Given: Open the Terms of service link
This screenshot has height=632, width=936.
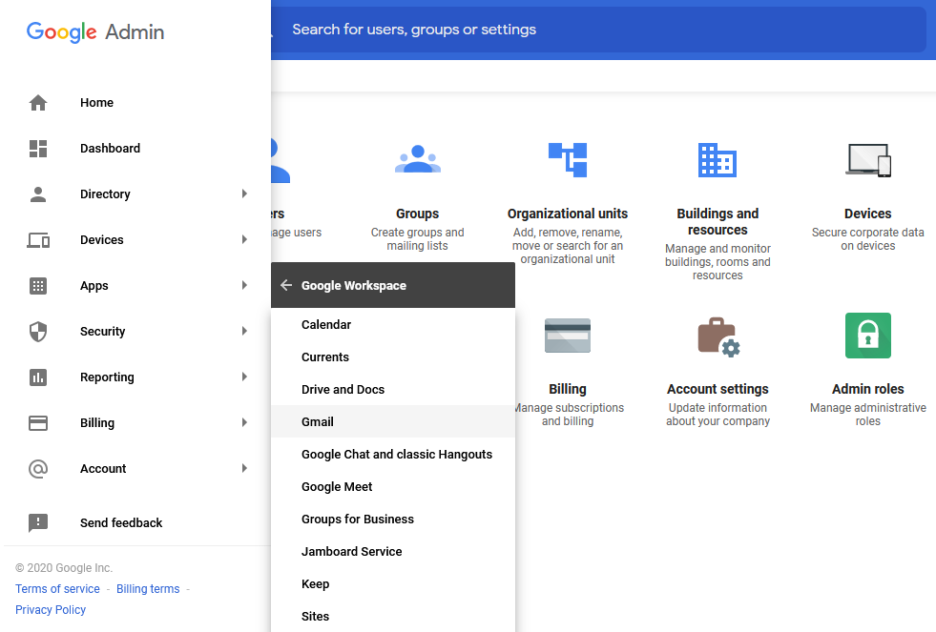Looking at the screenshot, I should coord(58,589).
